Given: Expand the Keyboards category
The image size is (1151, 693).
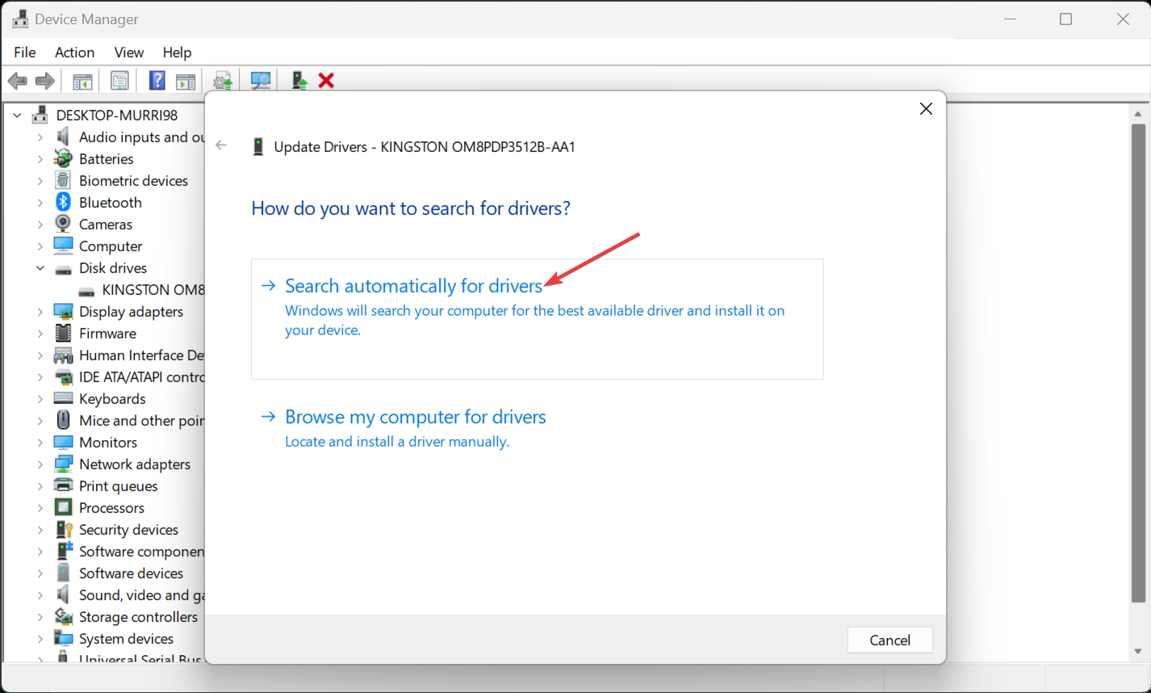Looking at the screenshot, I should point(40,399).
